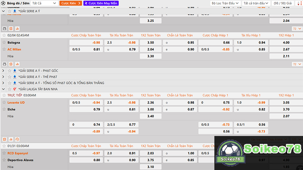Open the Cược Xiên tab

tap(70, 3)
